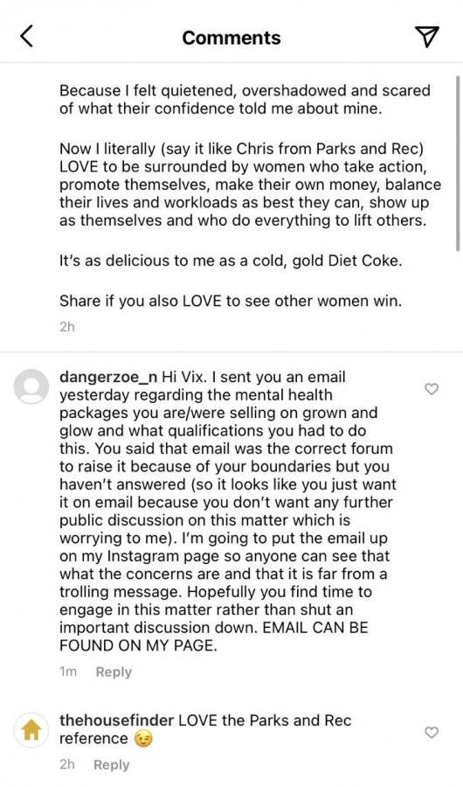Screen dimensions: 463x787
Task: Click the 'Share if you also LOVE' caption line
Action: (231, 301)
